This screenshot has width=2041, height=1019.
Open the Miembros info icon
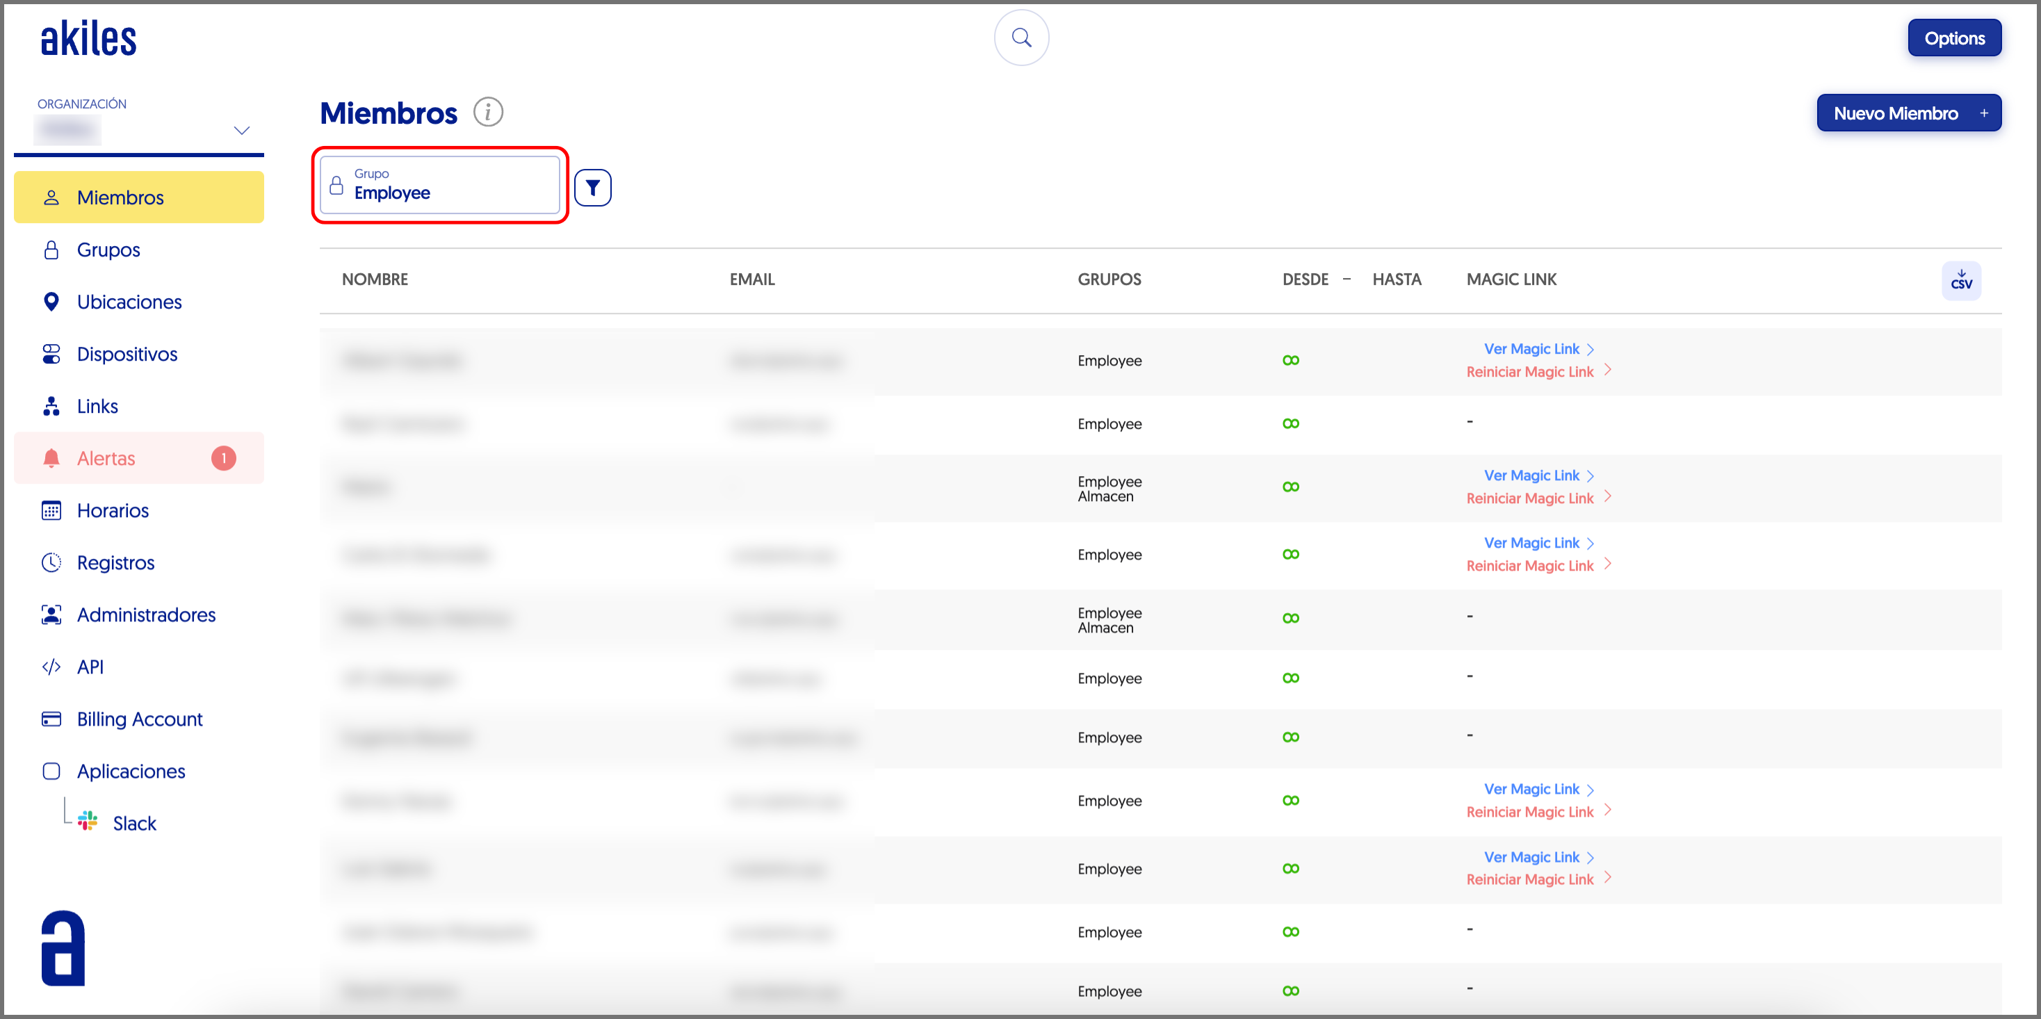point(488,113)
